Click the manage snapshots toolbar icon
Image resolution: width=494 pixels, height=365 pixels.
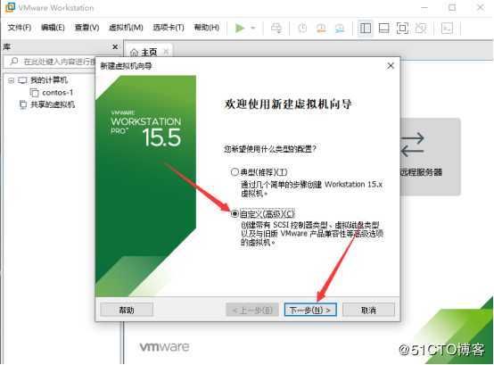(340, 28)
